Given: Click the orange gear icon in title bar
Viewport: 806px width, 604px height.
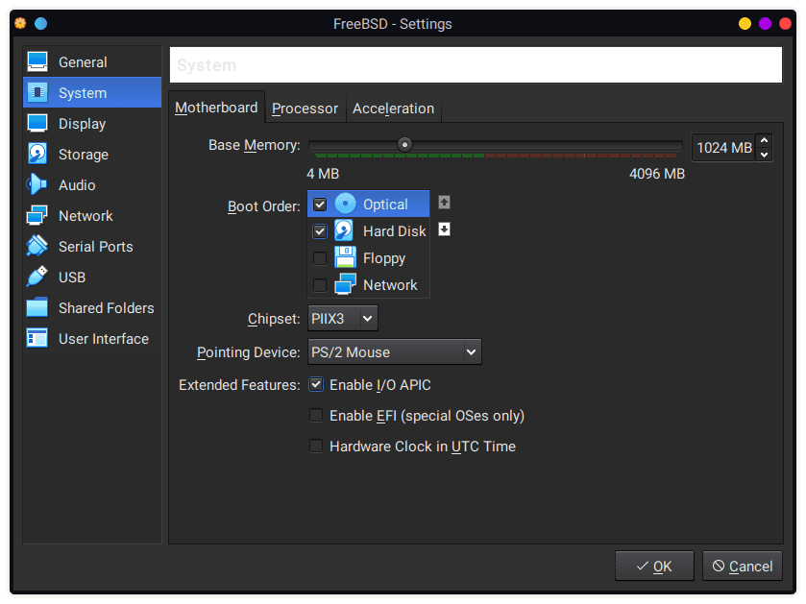Looking at the screenshot, I should pyautogui.click(x=20, y=23).
